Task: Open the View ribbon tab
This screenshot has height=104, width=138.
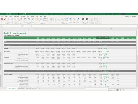Action: pos(37,16)
